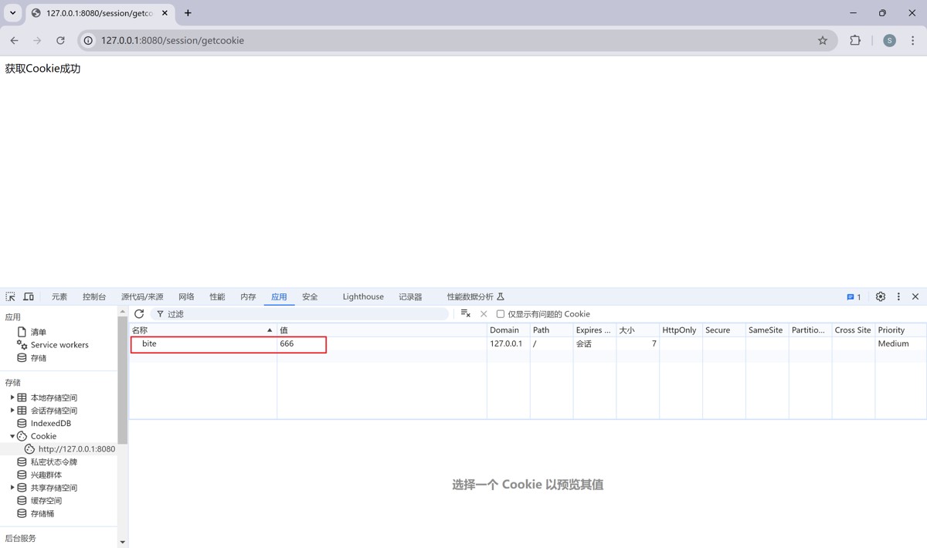
Task: Select http://127.0.0.1:8080 cookie origin
Action: (76, 448)
